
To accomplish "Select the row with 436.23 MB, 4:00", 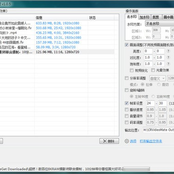I will (57, 33).
